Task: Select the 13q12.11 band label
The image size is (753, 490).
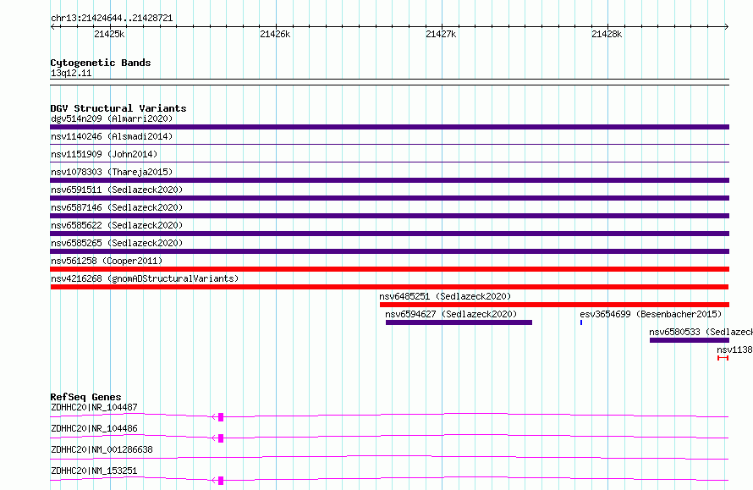Action: tap(71, 73)
